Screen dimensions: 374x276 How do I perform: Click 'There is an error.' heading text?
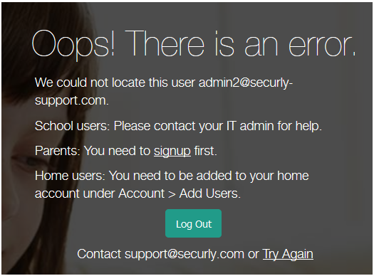point(240,43)
